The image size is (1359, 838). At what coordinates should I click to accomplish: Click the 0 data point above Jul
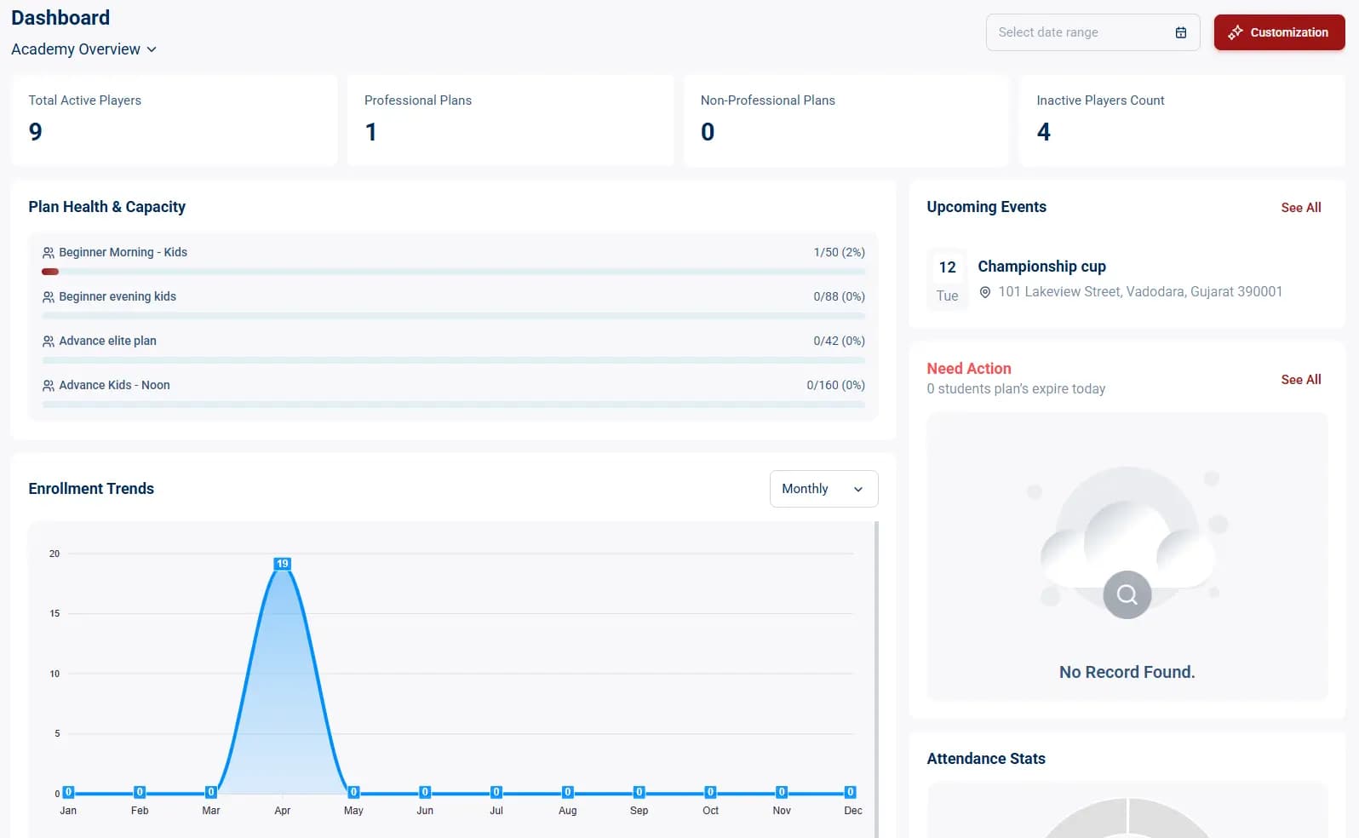[x=496, y=792]
